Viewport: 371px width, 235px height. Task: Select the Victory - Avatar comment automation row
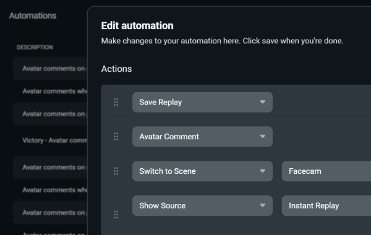(50, 140)
